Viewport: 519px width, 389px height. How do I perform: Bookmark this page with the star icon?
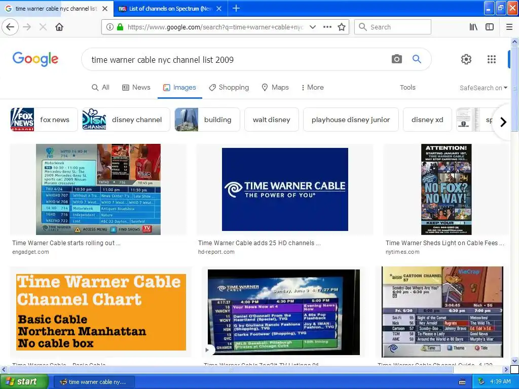click(x=342, y=27)
